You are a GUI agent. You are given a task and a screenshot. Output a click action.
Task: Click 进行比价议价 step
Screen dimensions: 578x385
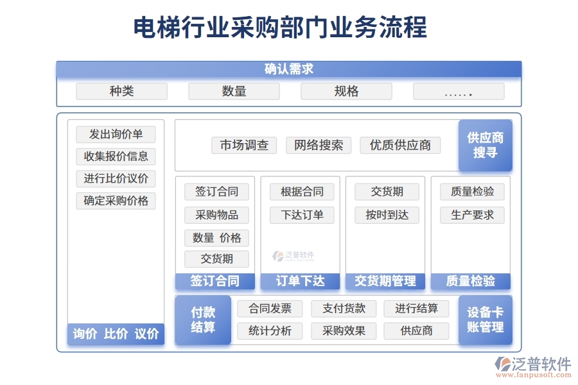[116, 178]
